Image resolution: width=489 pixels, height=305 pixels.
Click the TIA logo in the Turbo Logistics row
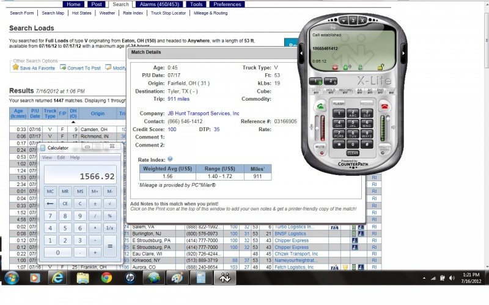click(x=334, y=227)
